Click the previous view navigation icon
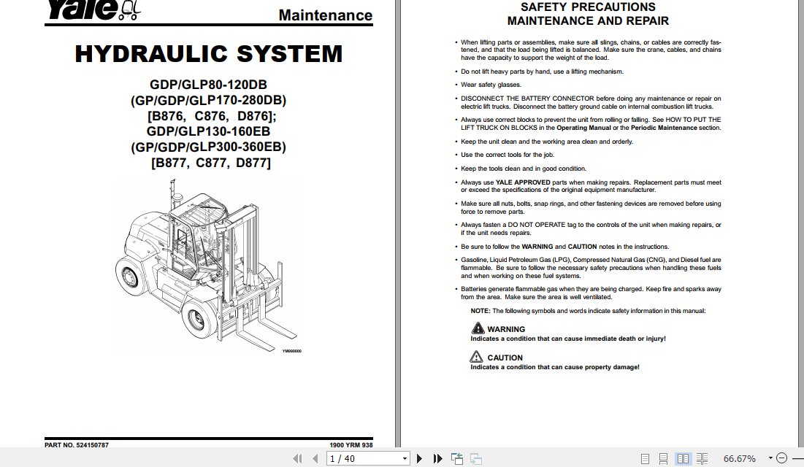This screenshot has height=467, width=804. [457, 458]
